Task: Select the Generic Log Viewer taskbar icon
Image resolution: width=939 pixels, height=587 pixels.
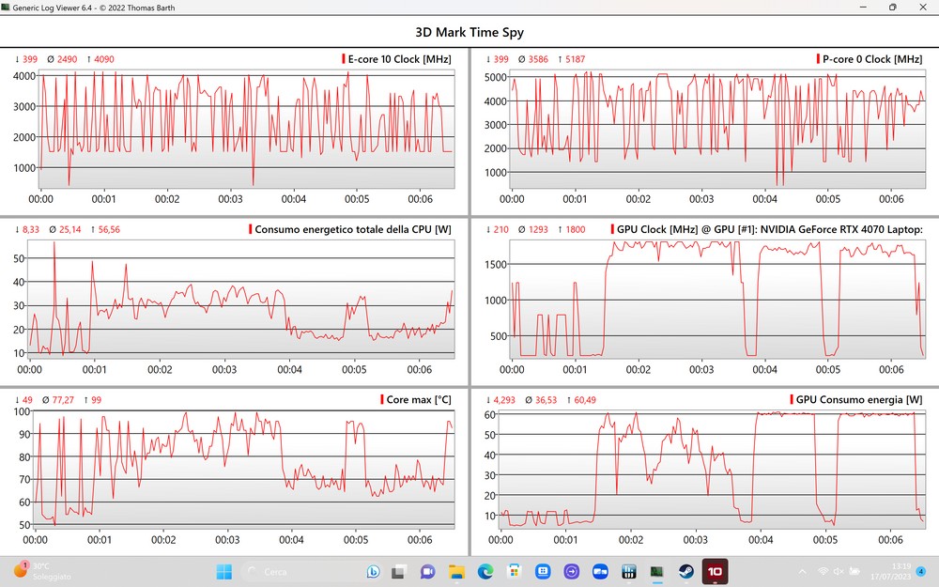Action: click(657, 572)
